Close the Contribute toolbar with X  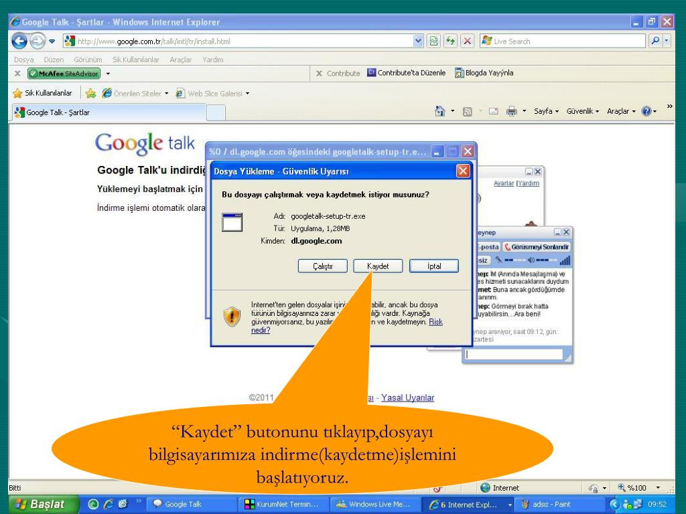(x=319, y=74)
